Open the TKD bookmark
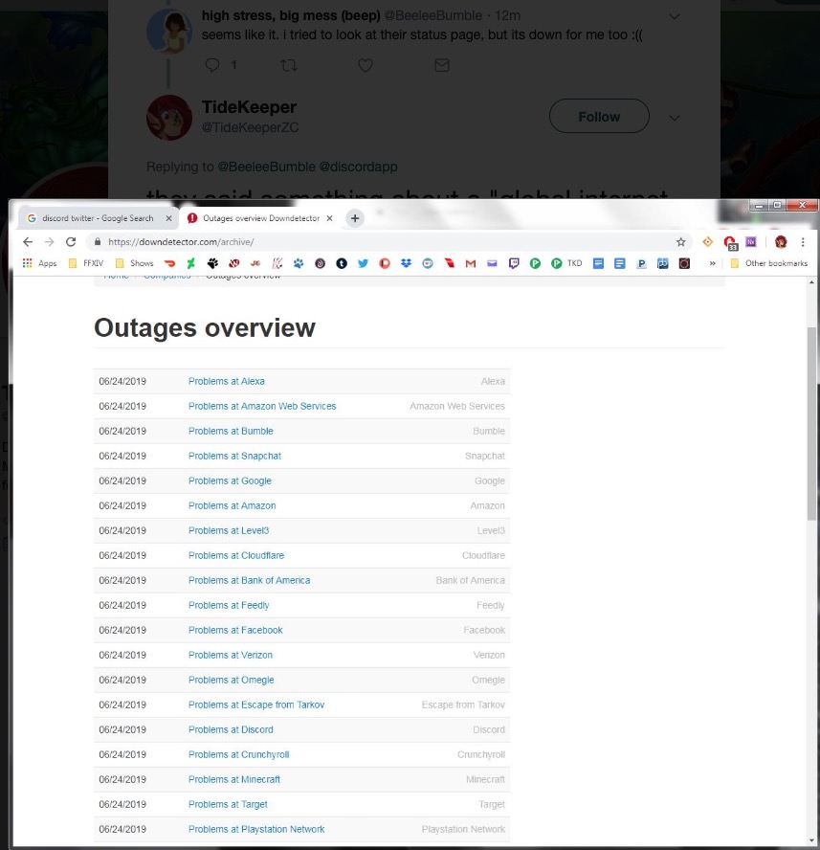 click(566, 263)
